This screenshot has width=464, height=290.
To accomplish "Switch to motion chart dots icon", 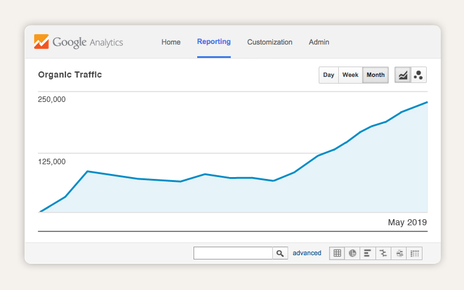I will pyautogui.click(x=418, y=75).
